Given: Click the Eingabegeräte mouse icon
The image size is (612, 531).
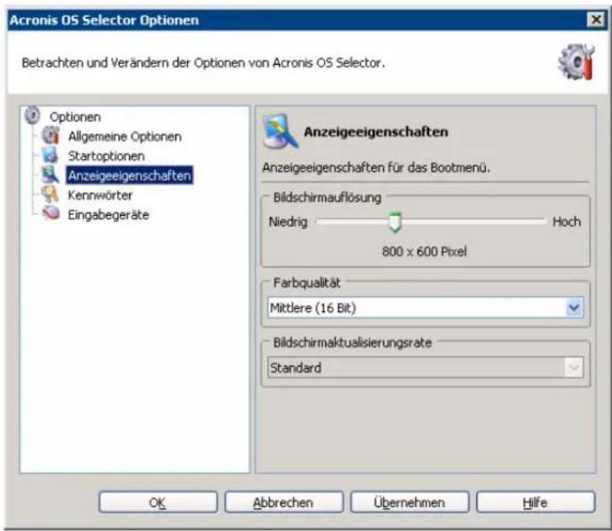Looking at the screenshot, I should click(51, 213).
